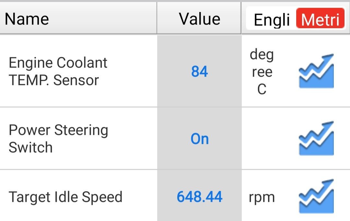This screenshot has width=350, height=221.
Task: Click the word Switch in the second row
Action: [30, 147]
